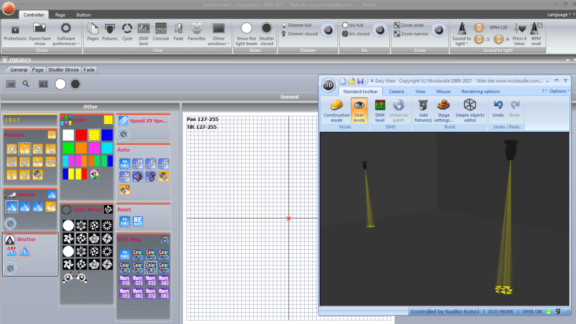Open DMX level in Easy View
The width and height of the screenshot is (576, 324).
pos(380,111)
